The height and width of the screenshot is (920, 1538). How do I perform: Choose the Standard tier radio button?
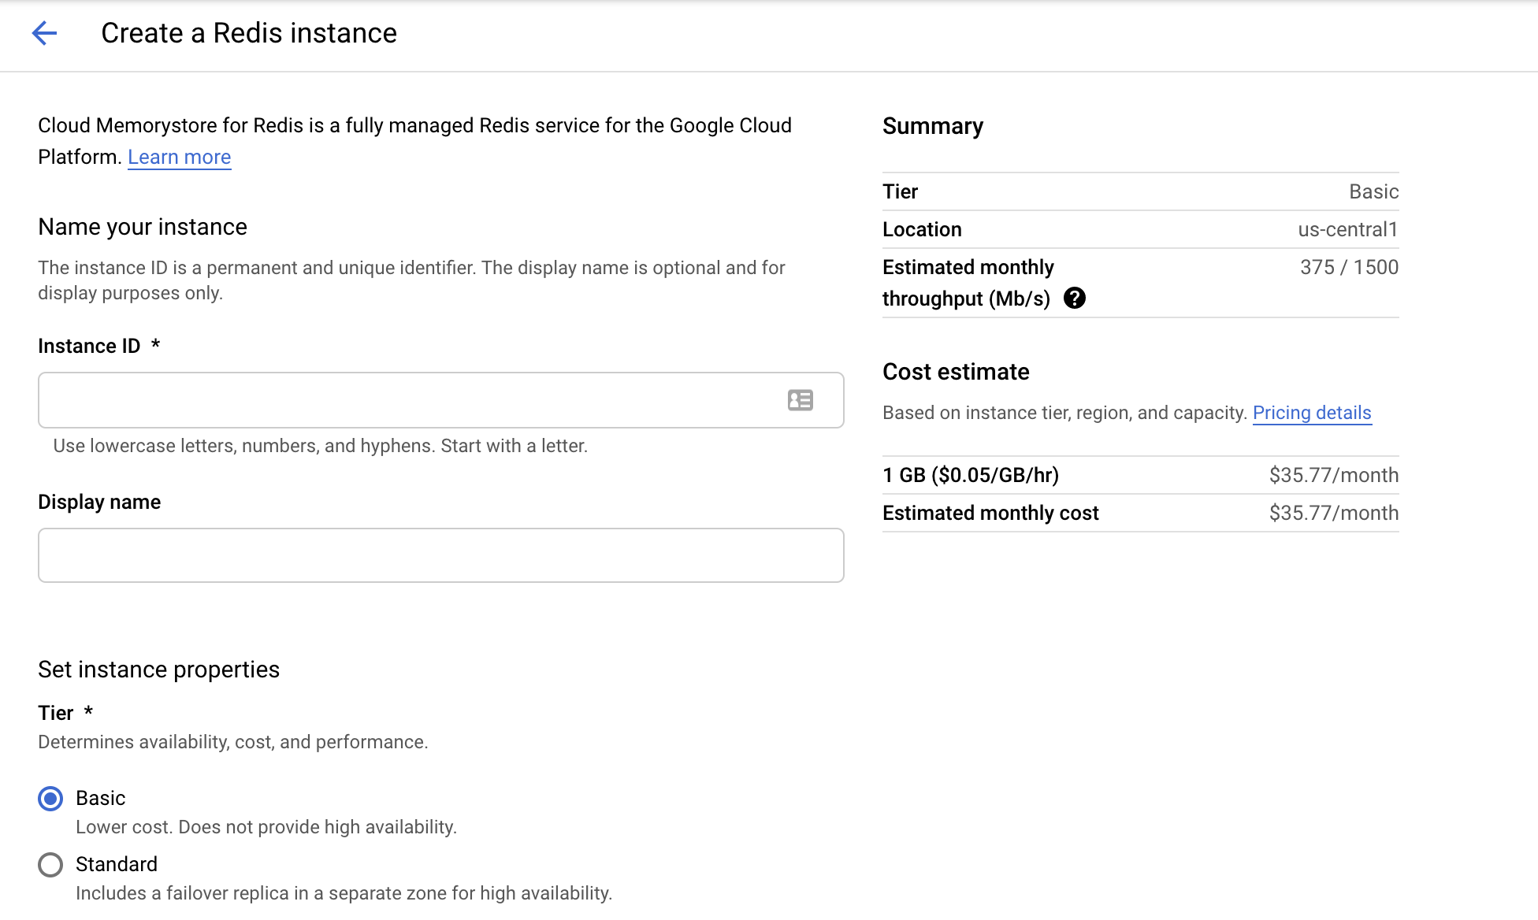pos(50,865)
